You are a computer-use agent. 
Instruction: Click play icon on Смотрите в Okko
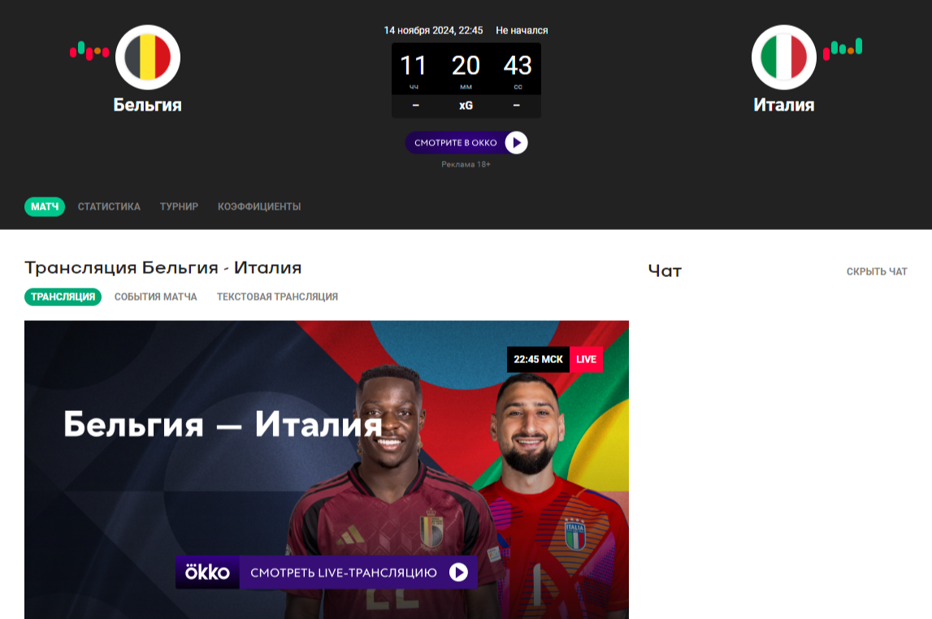[517, 143]
